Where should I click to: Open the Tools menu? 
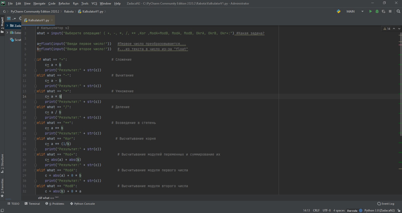(x=85, y=4)
